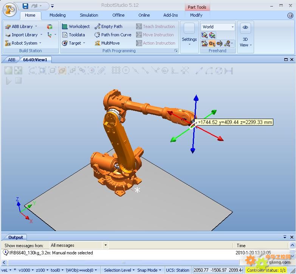Click the UCS: Station status label

click(177, 270)
